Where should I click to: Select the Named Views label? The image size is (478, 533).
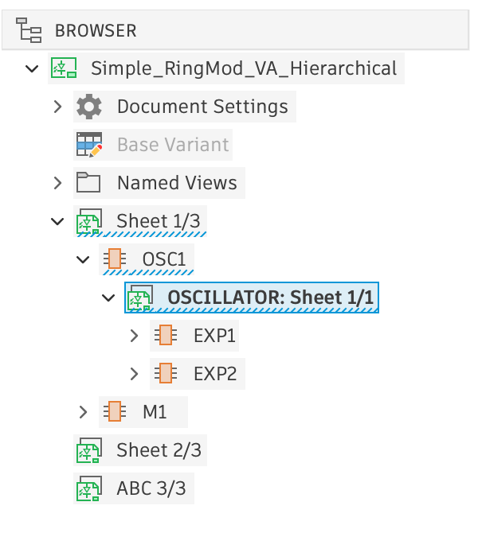177,183
